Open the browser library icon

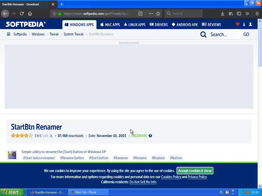point(231,14)
